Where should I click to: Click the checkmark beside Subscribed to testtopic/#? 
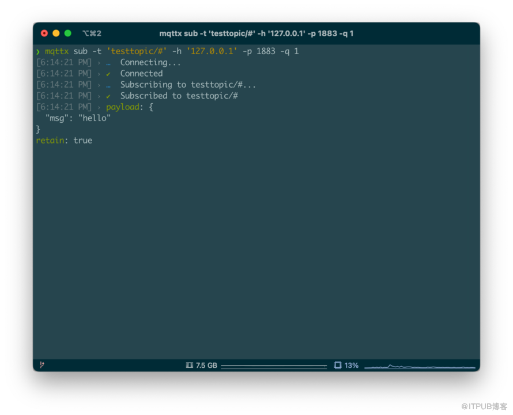click(108, 96)
